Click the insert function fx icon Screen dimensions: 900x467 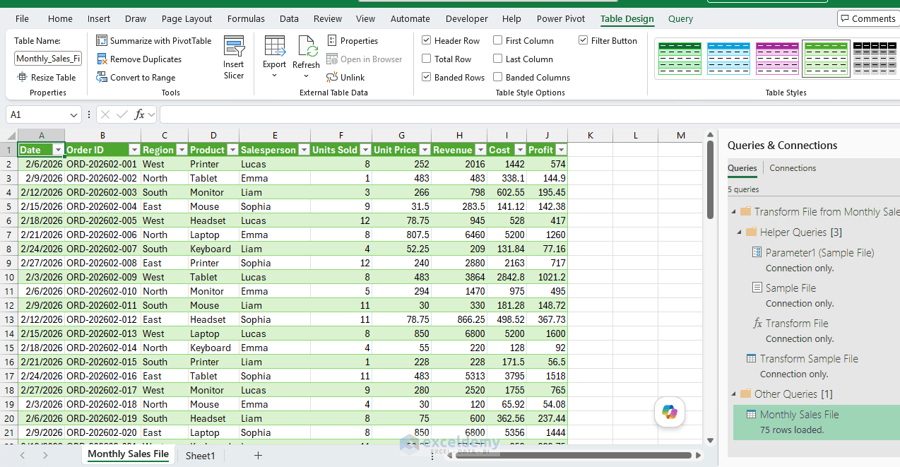[x=140, y=114]
